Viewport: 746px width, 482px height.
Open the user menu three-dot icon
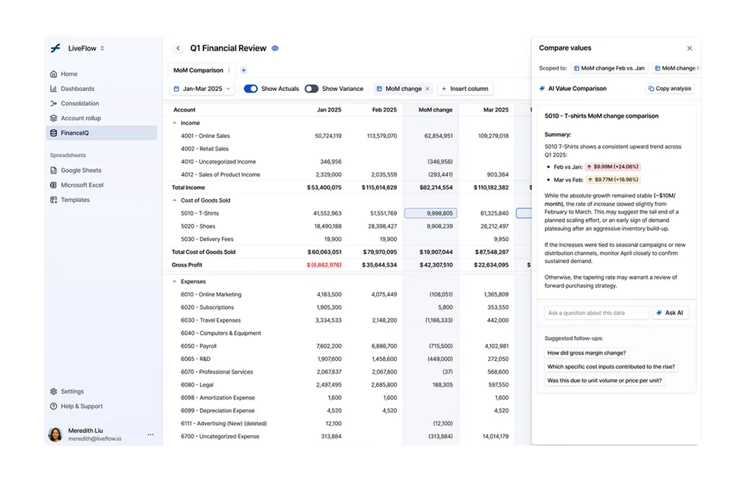[x=150, y=434]
